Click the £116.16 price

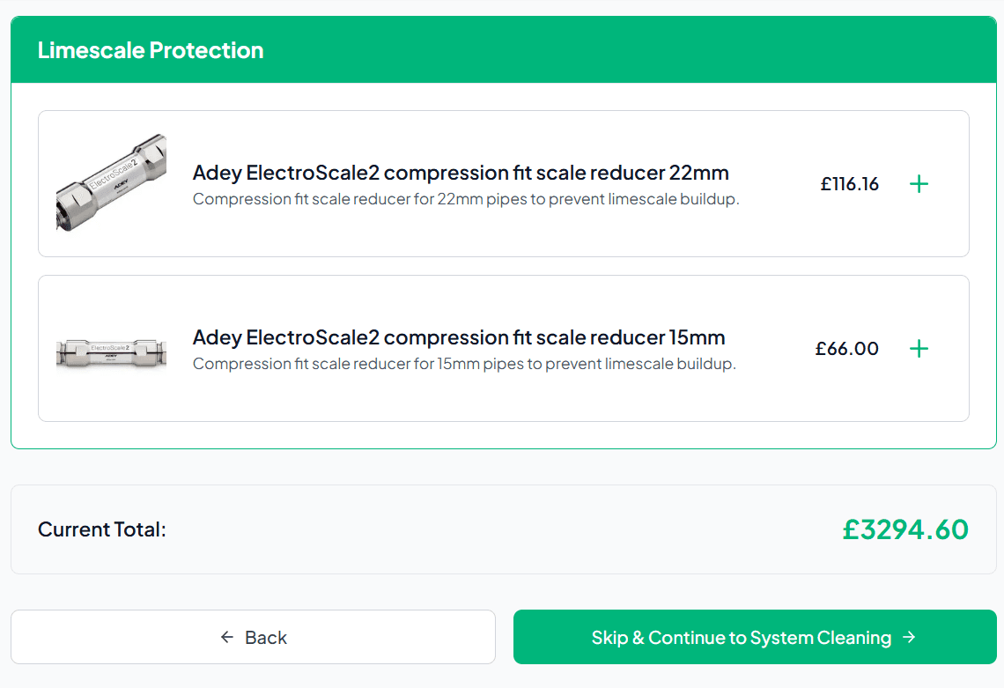point(849,184)
